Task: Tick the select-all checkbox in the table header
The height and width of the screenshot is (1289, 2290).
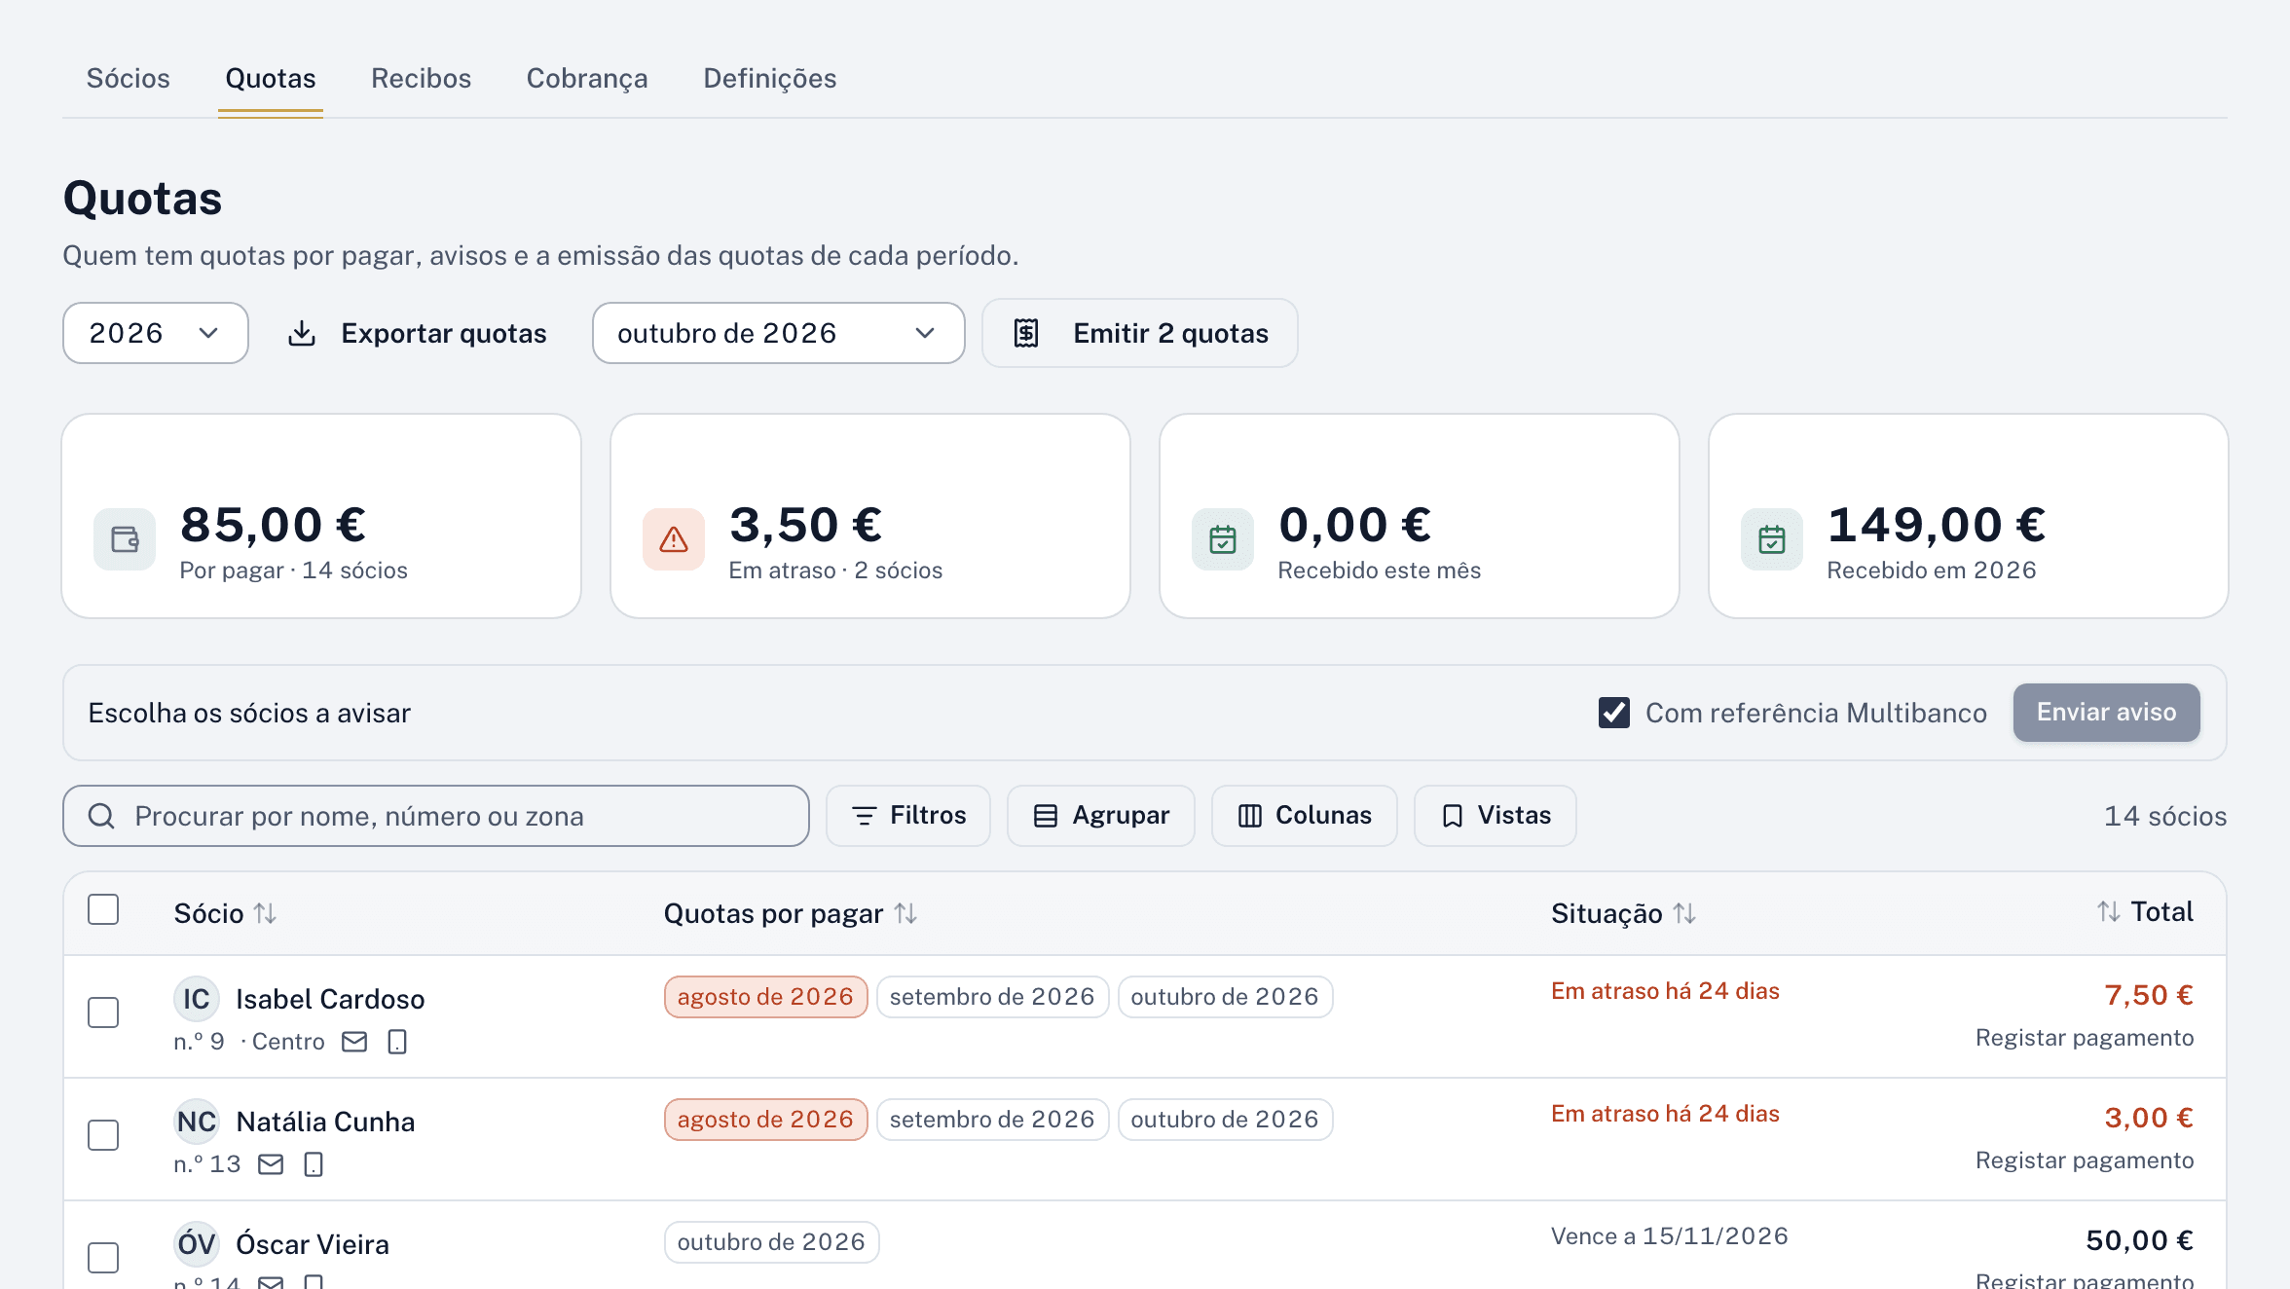Action: click(103, 909)
